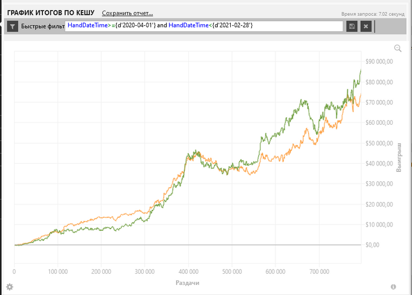Click the $70 000,00 axis label

click(x=379, y=102)
